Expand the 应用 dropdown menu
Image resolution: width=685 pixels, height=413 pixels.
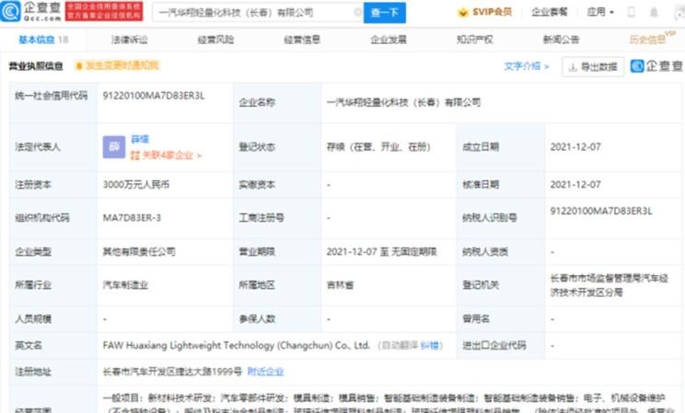[x=600, y=12]
